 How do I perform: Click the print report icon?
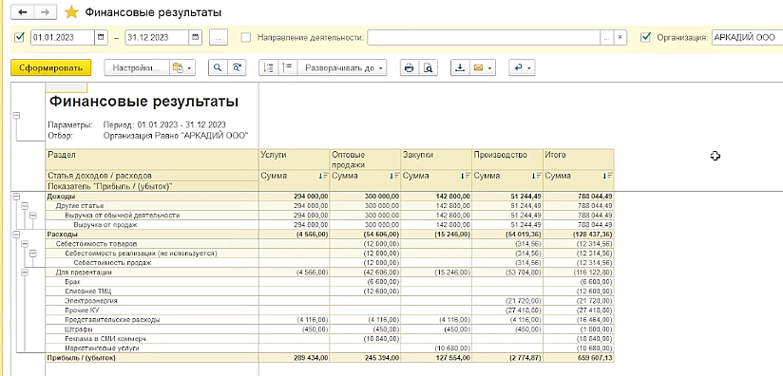pos(409,67)
